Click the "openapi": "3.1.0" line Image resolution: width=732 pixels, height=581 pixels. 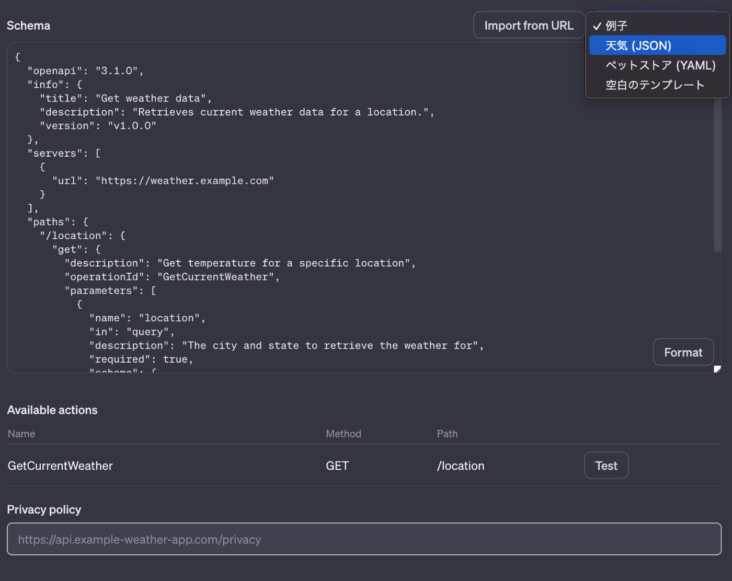point(85,71)
